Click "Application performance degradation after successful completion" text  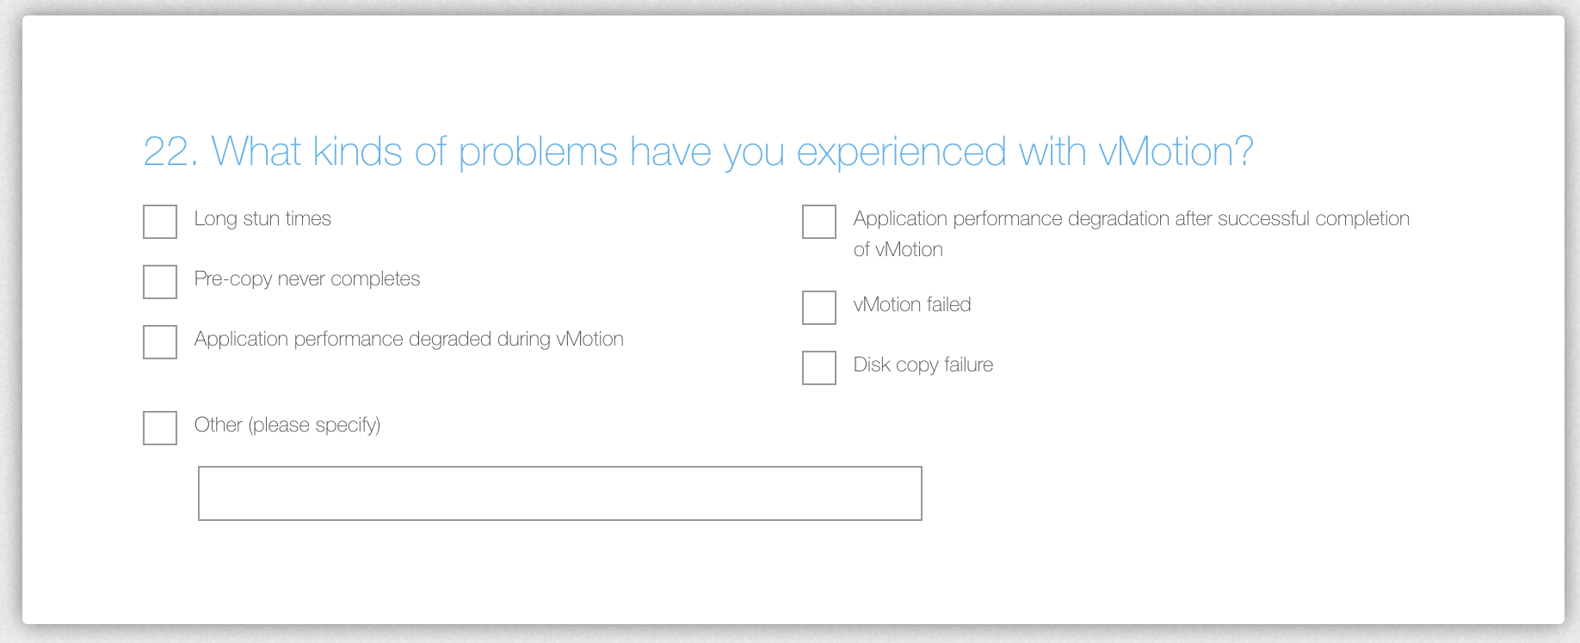pyautogui.click(x=1131, y=219)
